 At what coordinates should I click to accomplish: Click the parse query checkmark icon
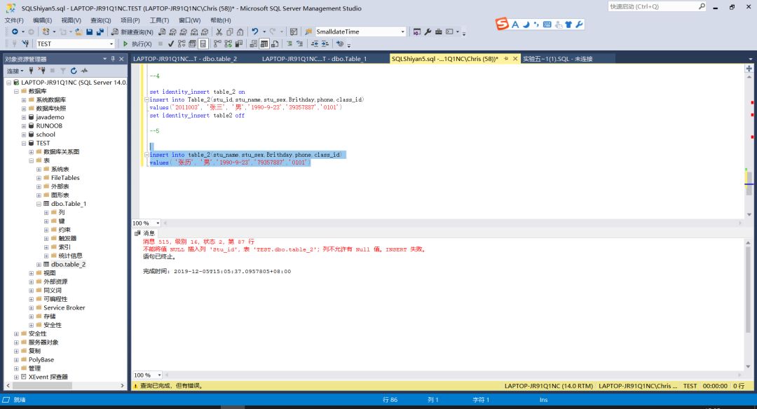pos(171,43)
